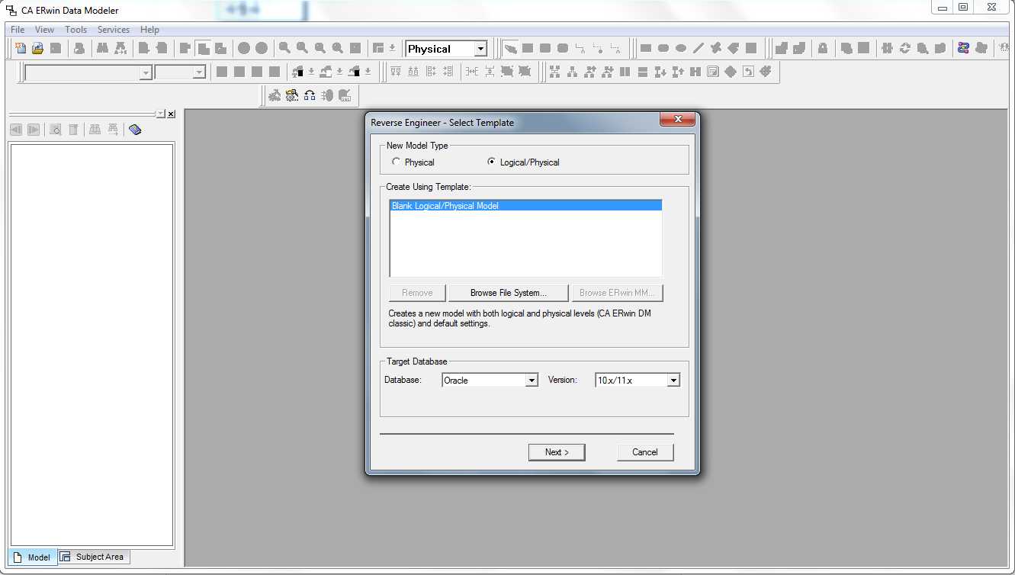Click Model Explorer find next icon
The height and width of the screenshot is (575, 1015).
point(113,130)
